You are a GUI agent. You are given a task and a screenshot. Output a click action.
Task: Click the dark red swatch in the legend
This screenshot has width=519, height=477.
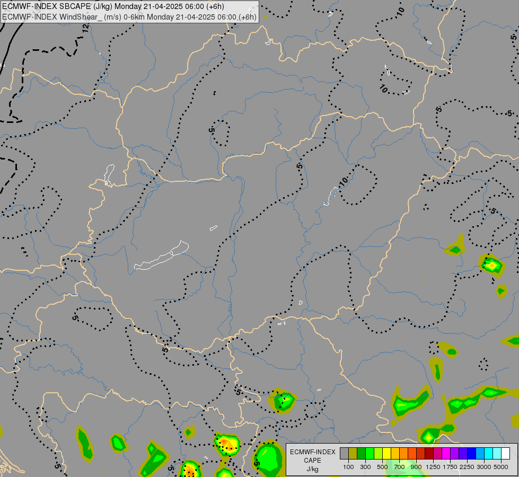[x=429, y=453]
